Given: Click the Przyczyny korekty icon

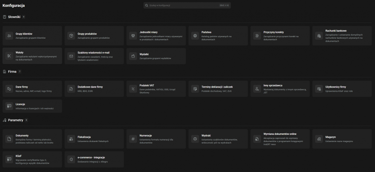Looking at the screenshot, I should [x=257, y=36].
